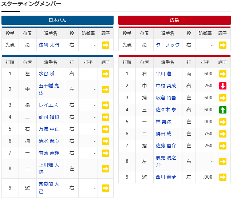Click 先発 cell in 日本ハム pitcher row

coord(10,45)
